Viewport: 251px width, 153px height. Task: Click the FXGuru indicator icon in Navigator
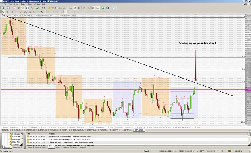(x=11, y=137)
